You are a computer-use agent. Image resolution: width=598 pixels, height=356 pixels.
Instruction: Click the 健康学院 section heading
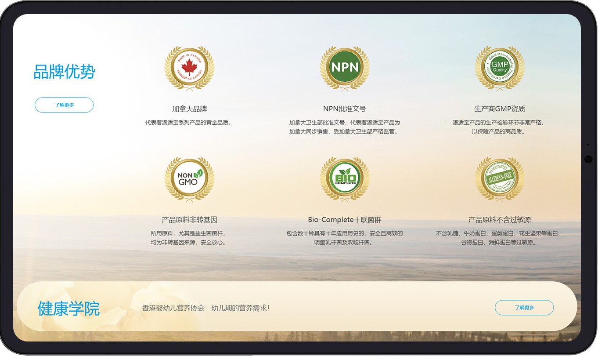click(x=68, y=309)
